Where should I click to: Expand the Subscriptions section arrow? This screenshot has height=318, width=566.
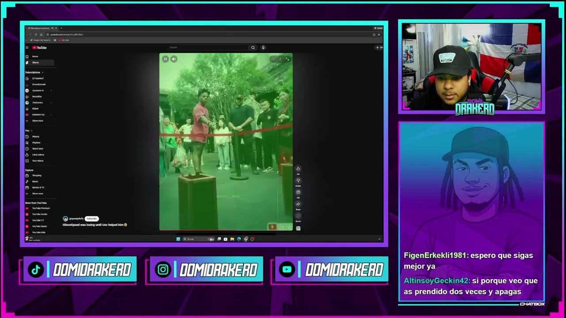(x=42, y=72)
